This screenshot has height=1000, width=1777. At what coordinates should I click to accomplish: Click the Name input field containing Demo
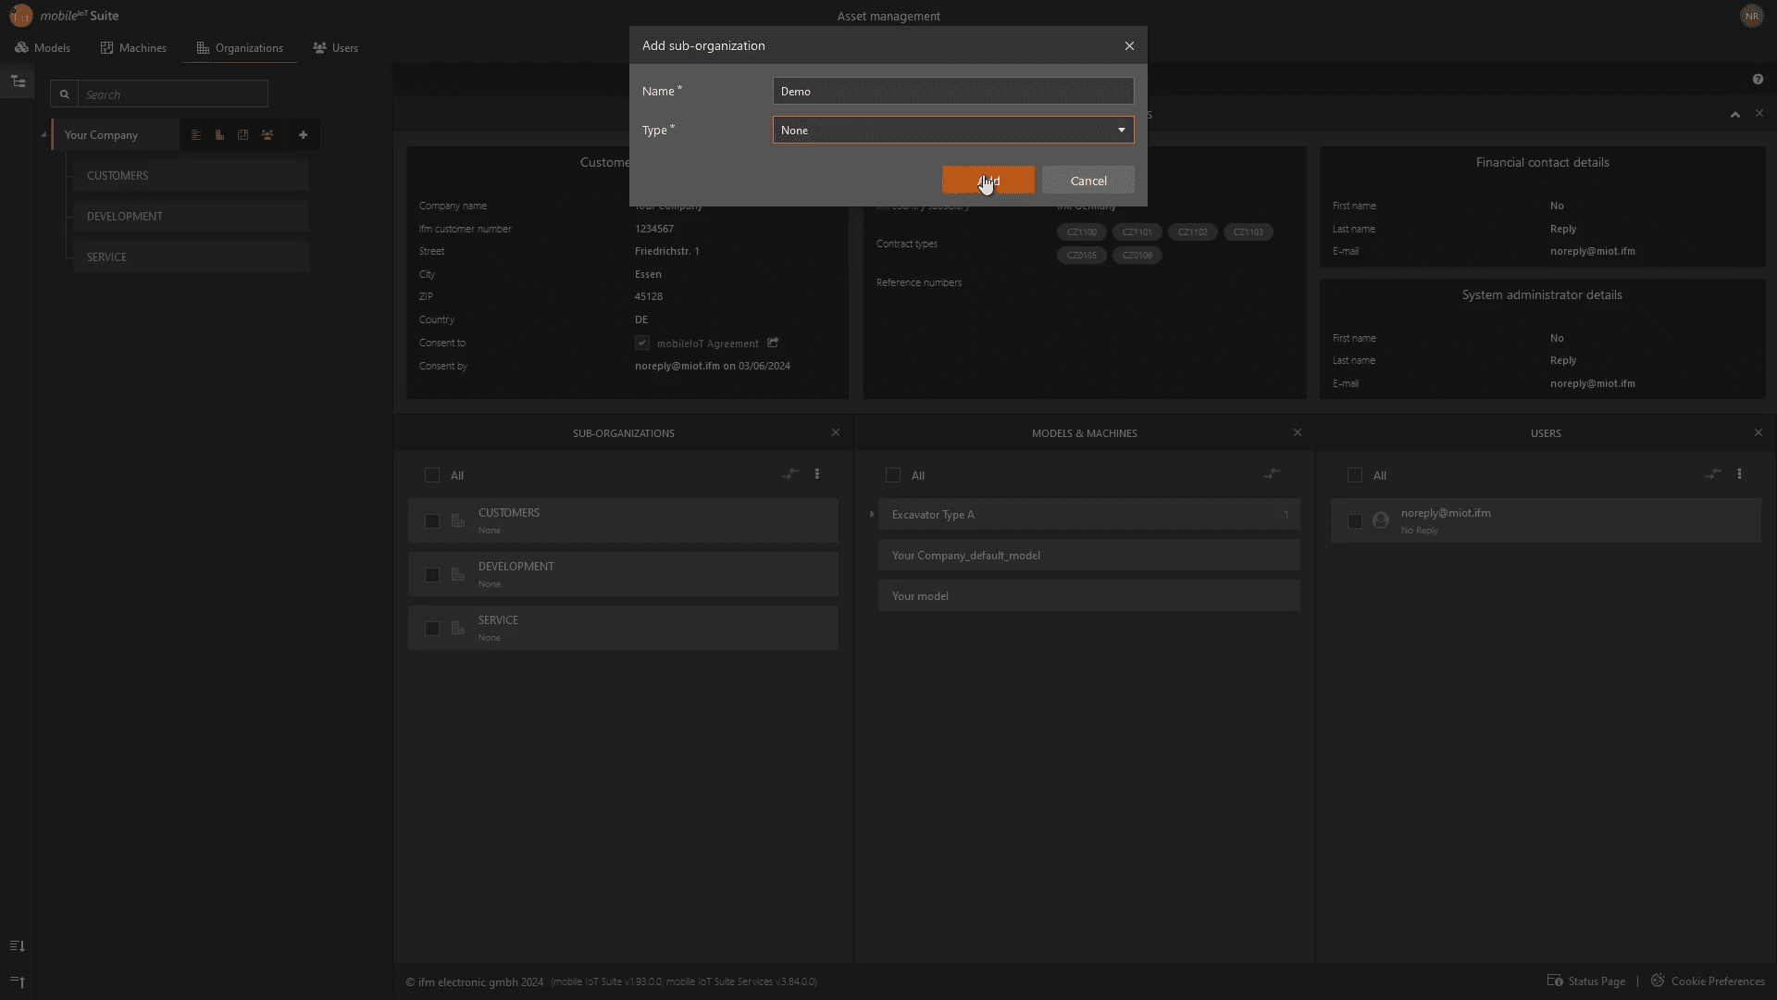952,92
